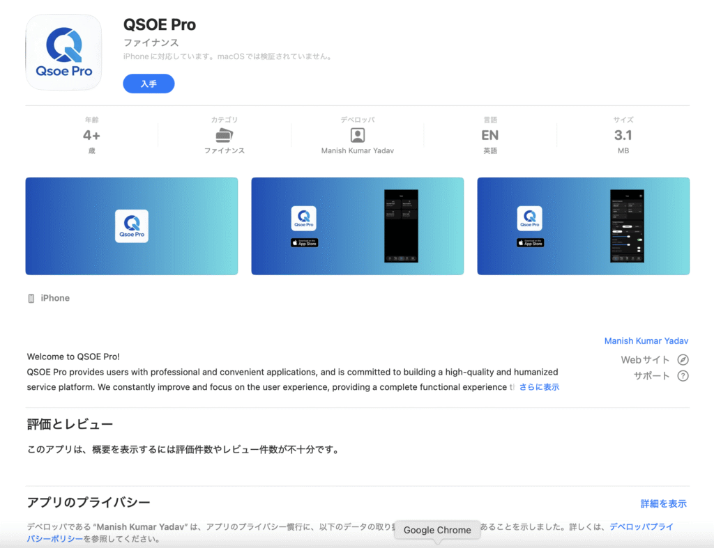Click the 評価とレビュー heading
The height and width of the screenshot is (548, 714).
tap(70, 424)
